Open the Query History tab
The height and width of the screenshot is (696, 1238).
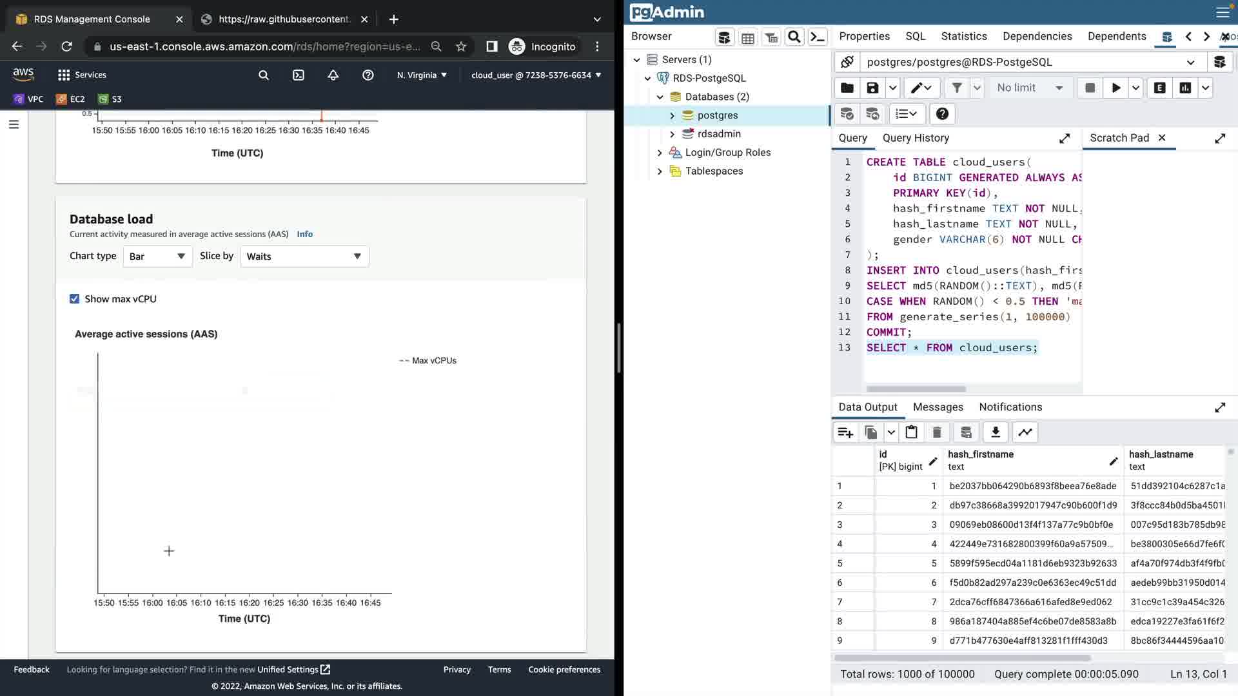point(916,138)
